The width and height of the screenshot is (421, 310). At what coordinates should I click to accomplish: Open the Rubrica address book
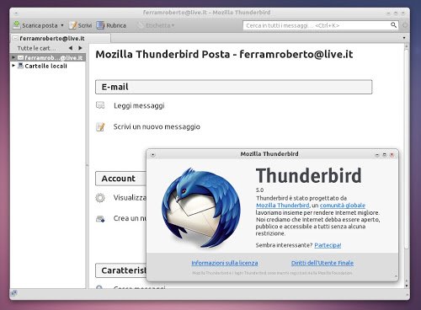(x=111, y=25)
